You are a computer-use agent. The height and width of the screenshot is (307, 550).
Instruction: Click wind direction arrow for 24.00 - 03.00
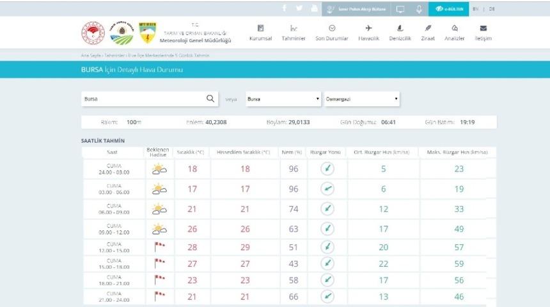click(327, 169)
